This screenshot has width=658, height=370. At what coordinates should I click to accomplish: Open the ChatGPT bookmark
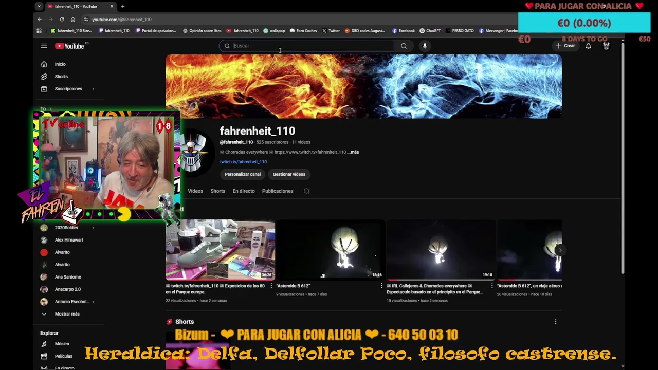pos(430,31)
